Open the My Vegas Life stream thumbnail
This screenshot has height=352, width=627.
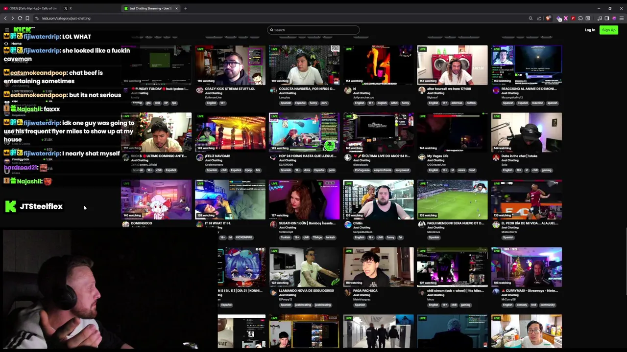point(453,132)
